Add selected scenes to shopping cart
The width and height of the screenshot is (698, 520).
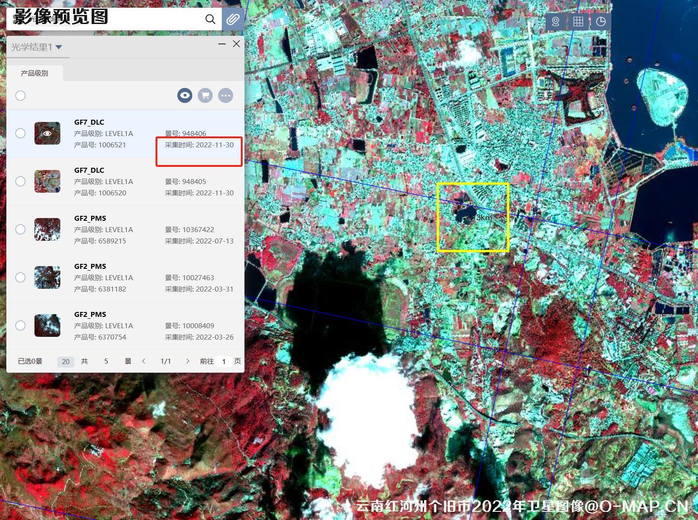point(205,95)
